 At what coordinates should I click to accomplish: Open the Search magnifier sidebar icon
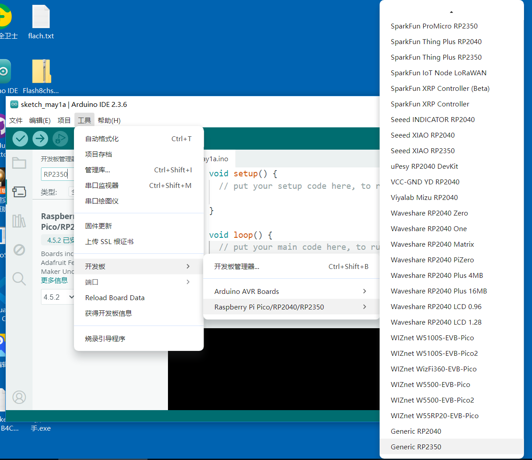pos(19,279)
